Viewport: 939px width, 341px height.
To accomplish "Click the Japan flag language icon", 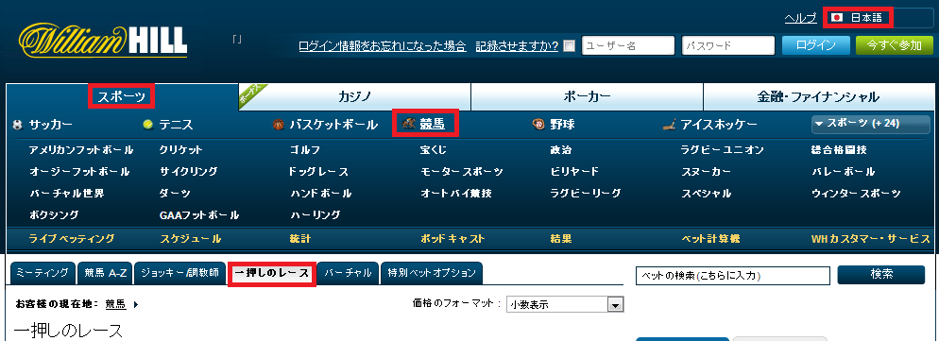I will (837, 18).
